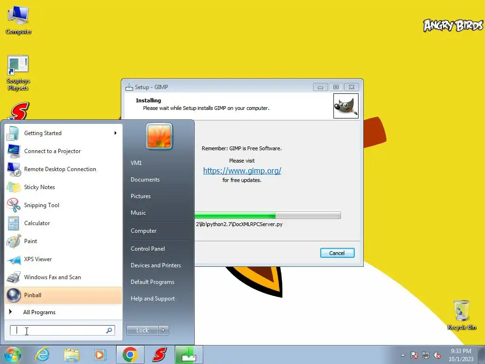This screenshot has height=364, width=485.
Task: Click the Setup - GIMP title bar icon
Action: 129,87
